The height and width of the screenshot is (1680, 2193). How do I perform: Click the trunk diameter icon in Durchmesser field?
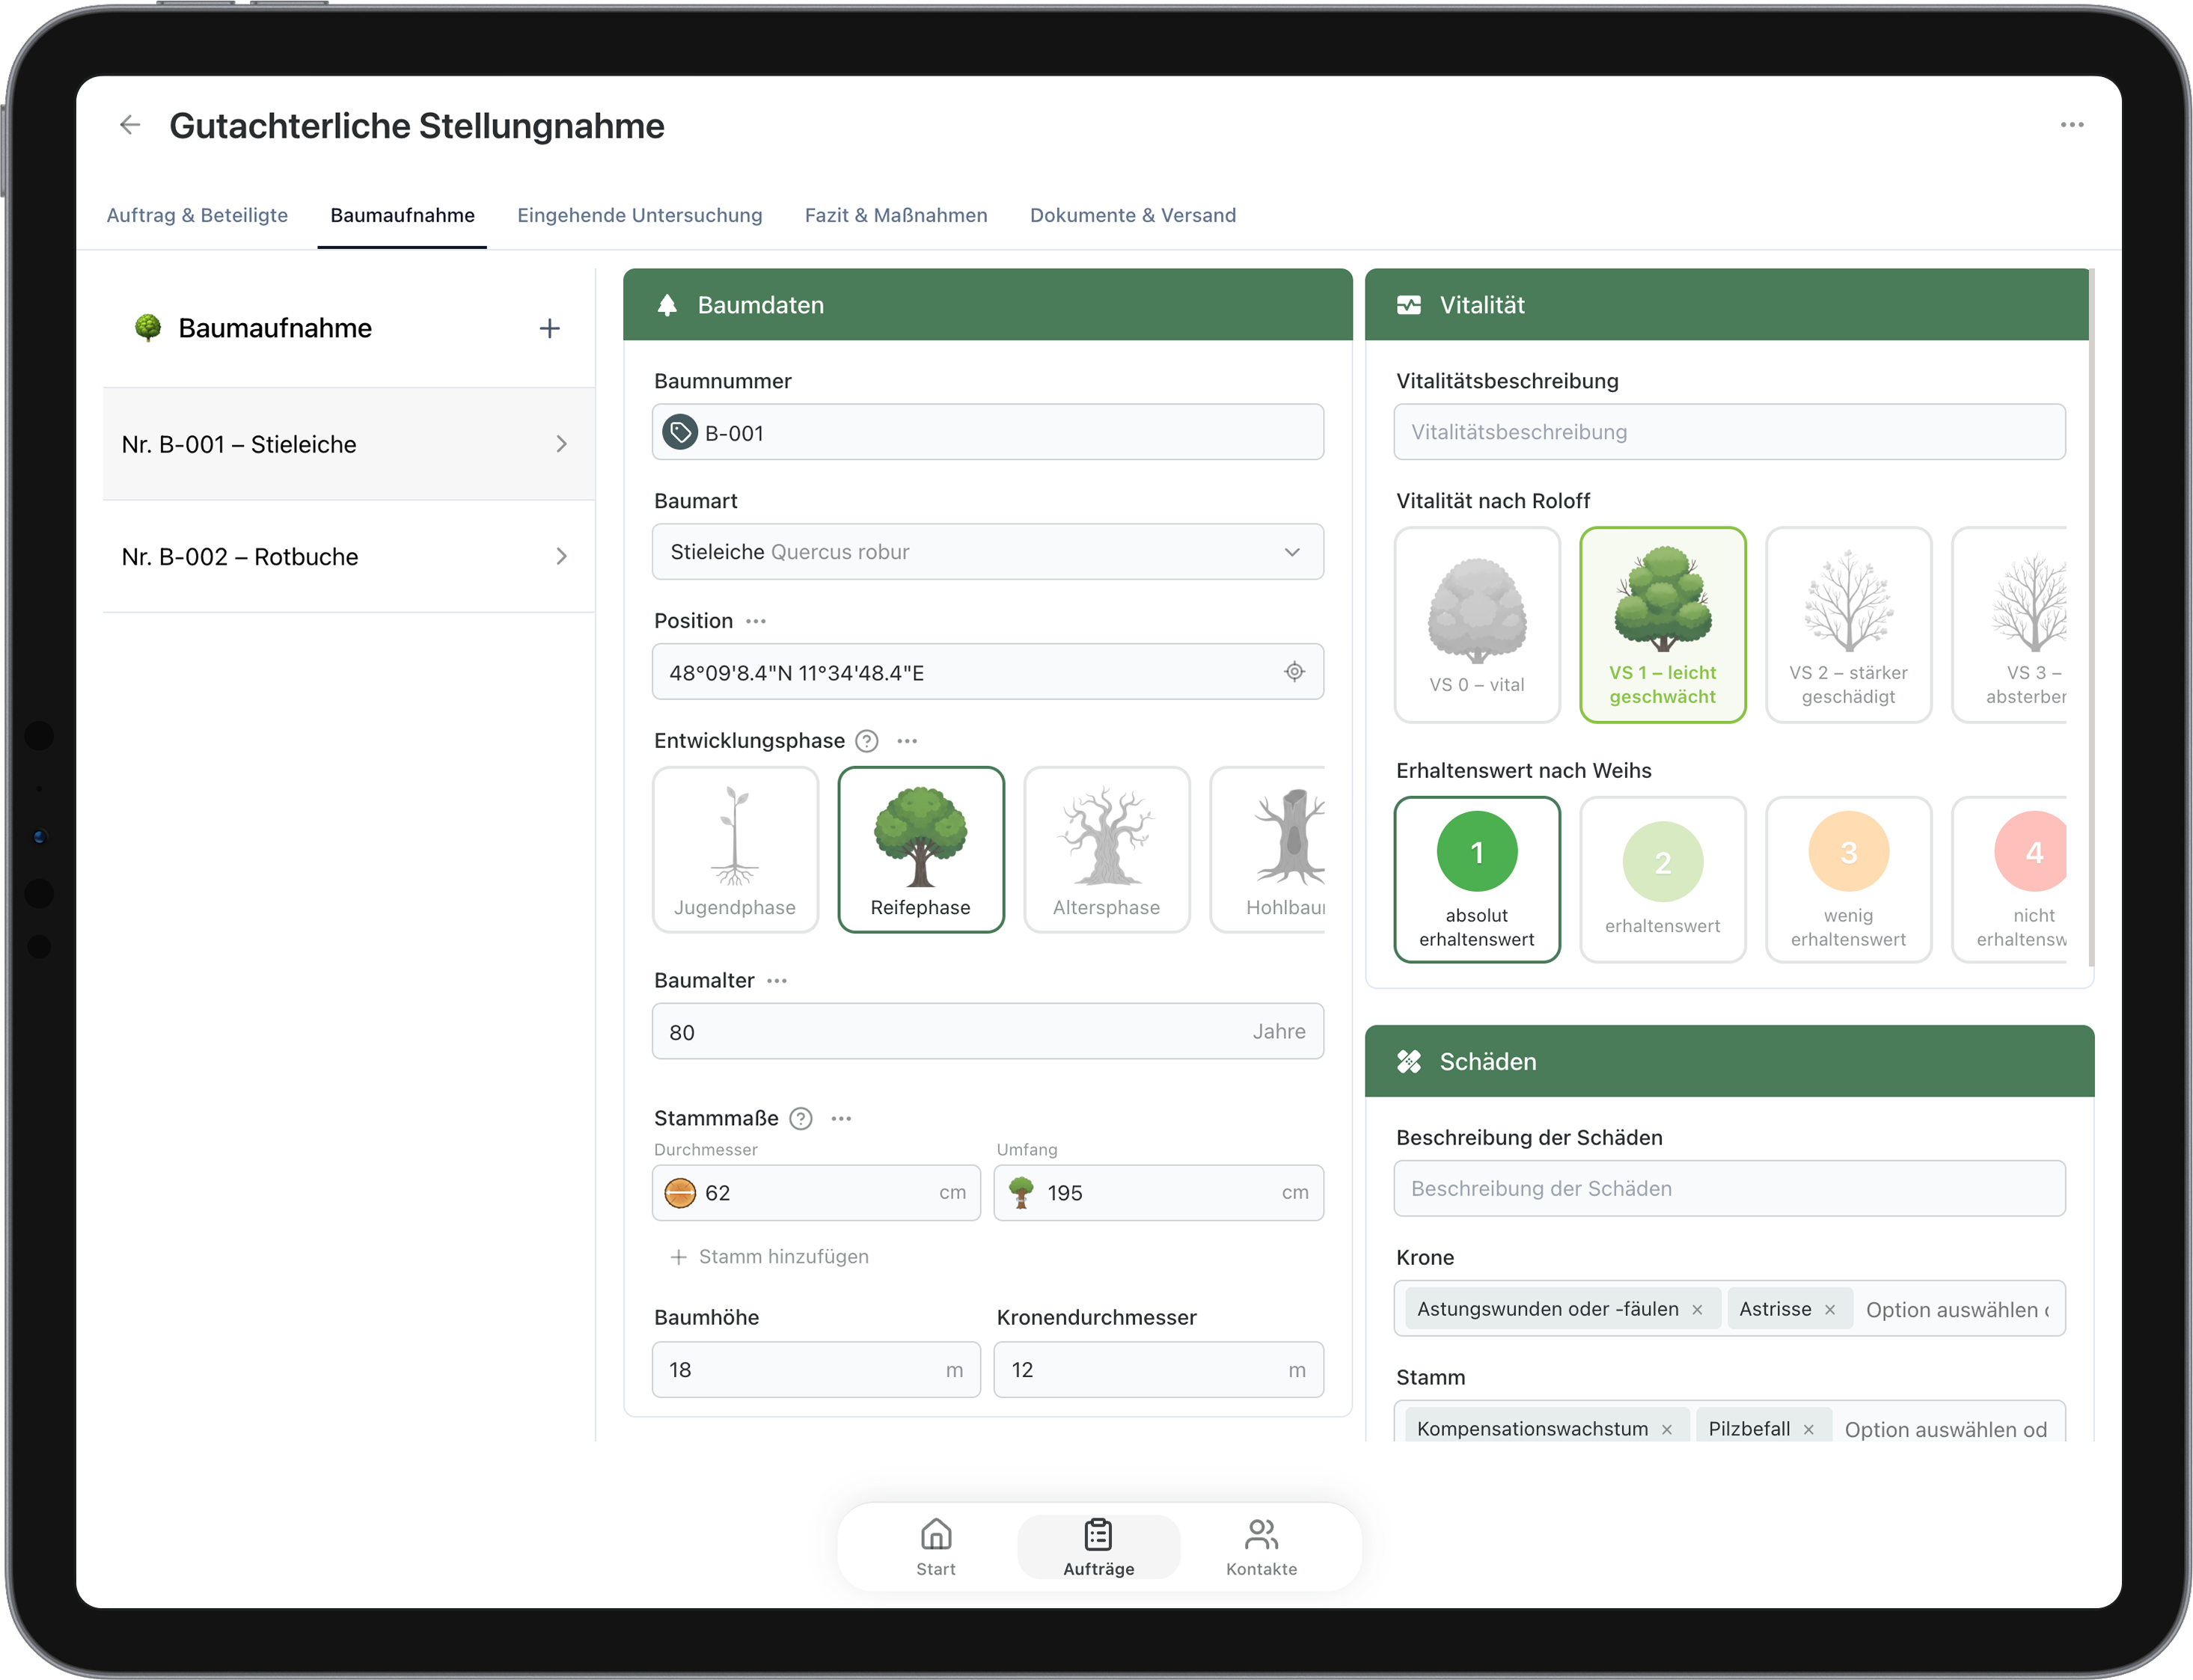tap(679, 1192)
